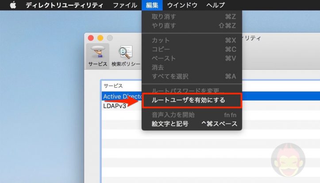The image size is (320, 183).
Task: Click the dimmed ペースト menu entry
Action: (x=192, y=58)
